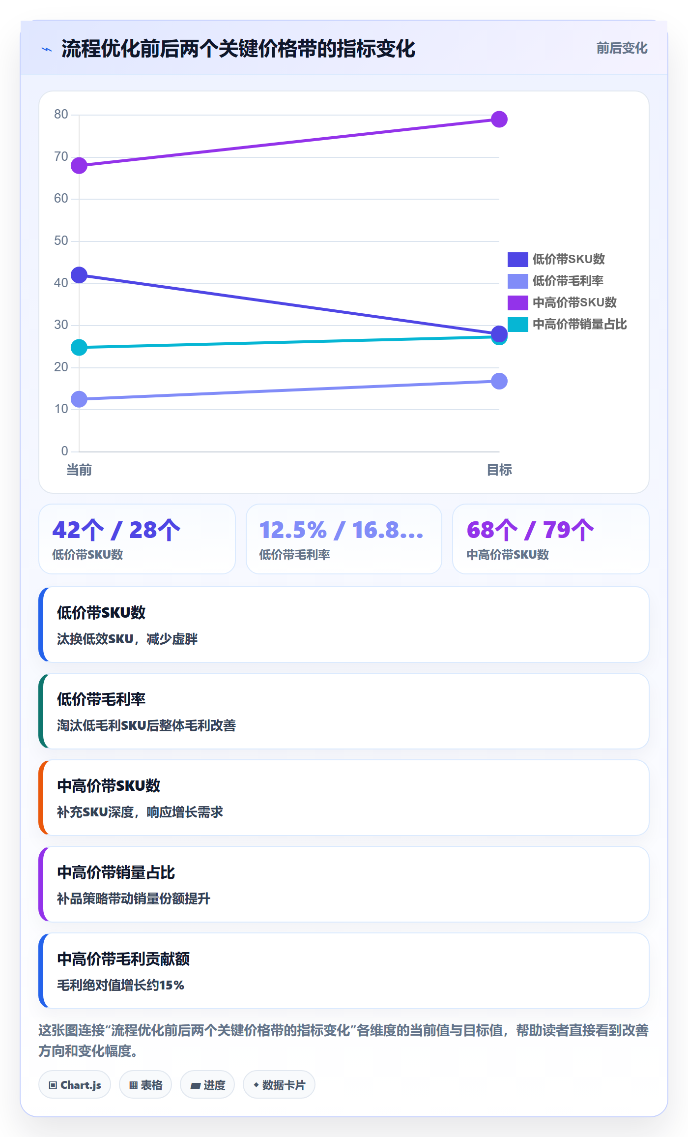Screen dimensions: 688x1137
Task: Click the 低价带SKU数 legend label text
Action: 569,259
